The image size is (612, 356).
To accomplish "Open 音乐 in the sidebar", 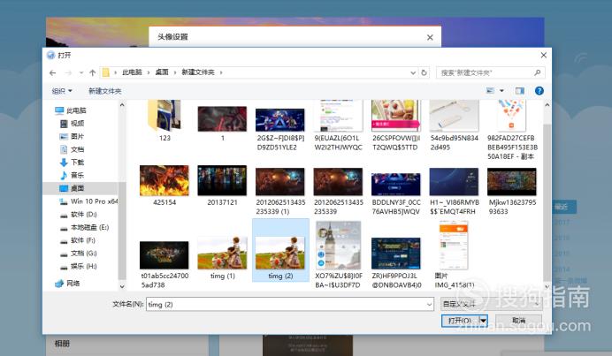I will tap(73, 175).
